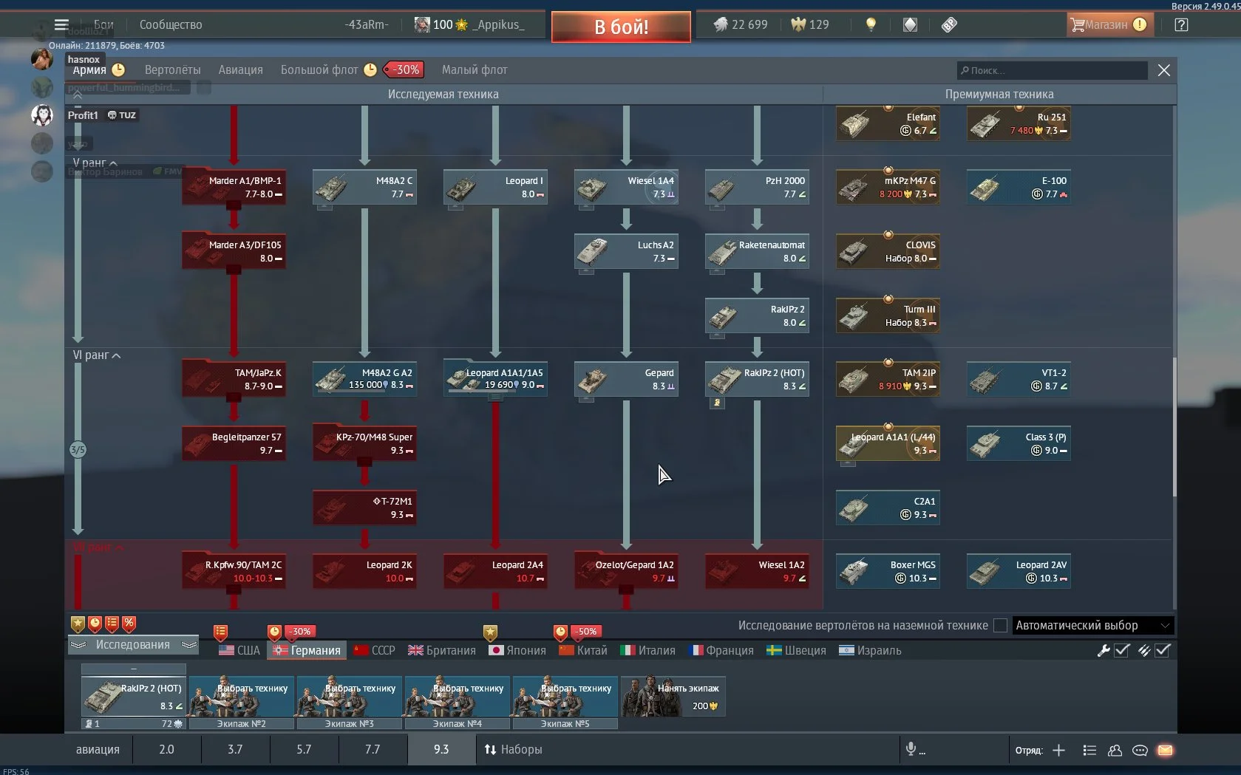Open the chat speech bubble icon
Image resolution: width=1241 pixels, height=775 pixels.
click(1140, 750)
